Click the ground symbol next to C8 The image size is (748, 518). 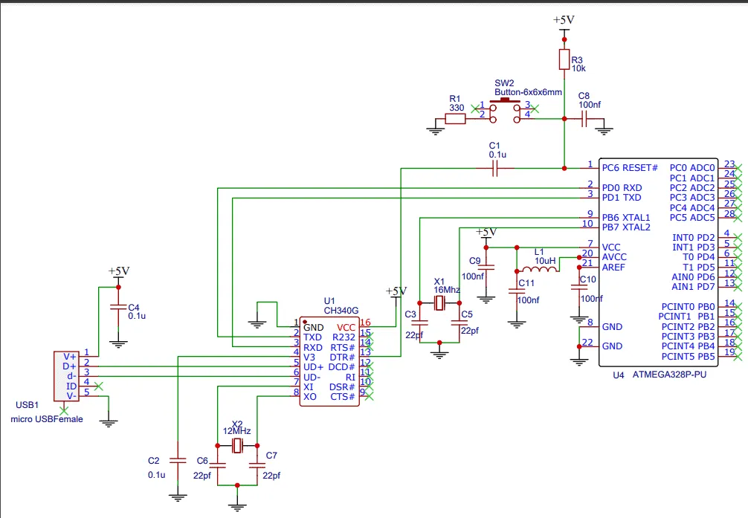pyautogui.click(x=604, y=131)
